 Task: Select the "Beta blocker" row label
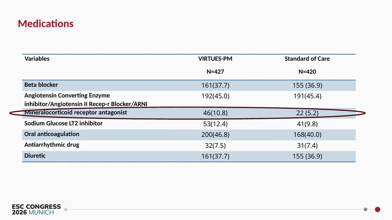pyautogui.click(x=41, y=85)
